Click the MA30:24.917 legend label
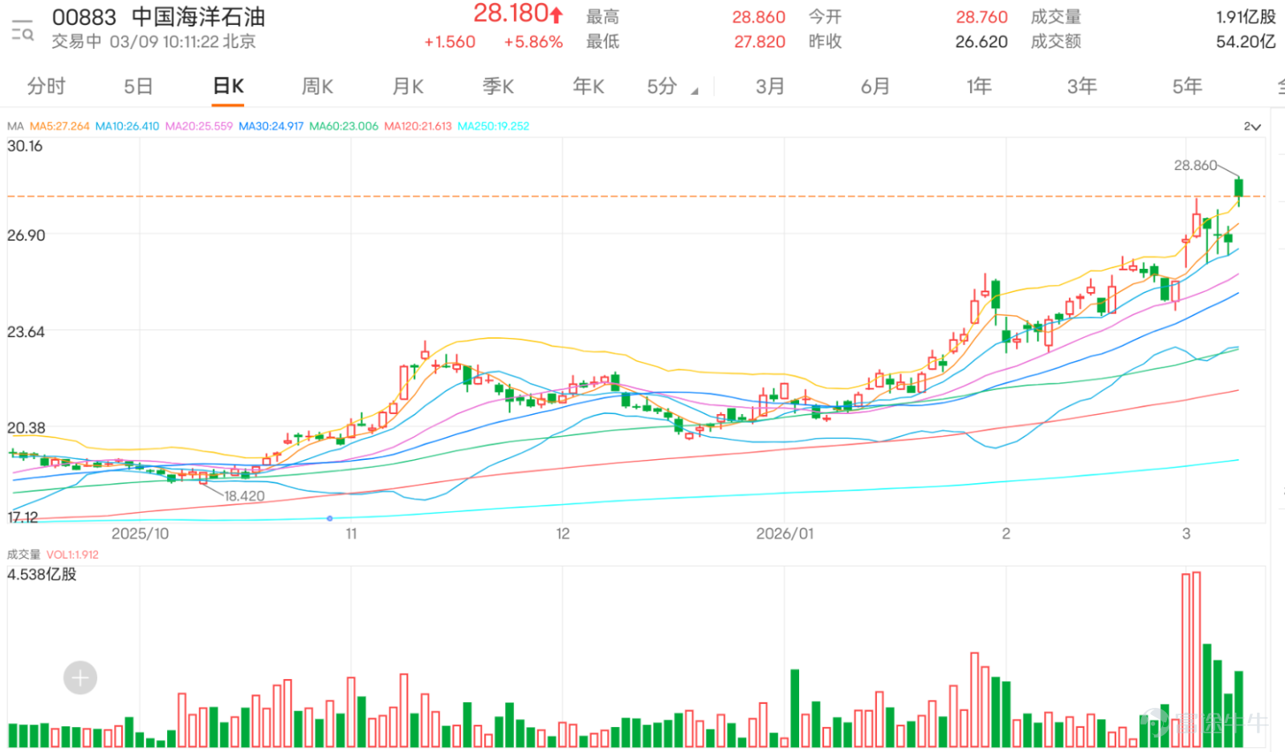Screen dimensions: 1285x752 pyautogui.click(x=271, y=126)
